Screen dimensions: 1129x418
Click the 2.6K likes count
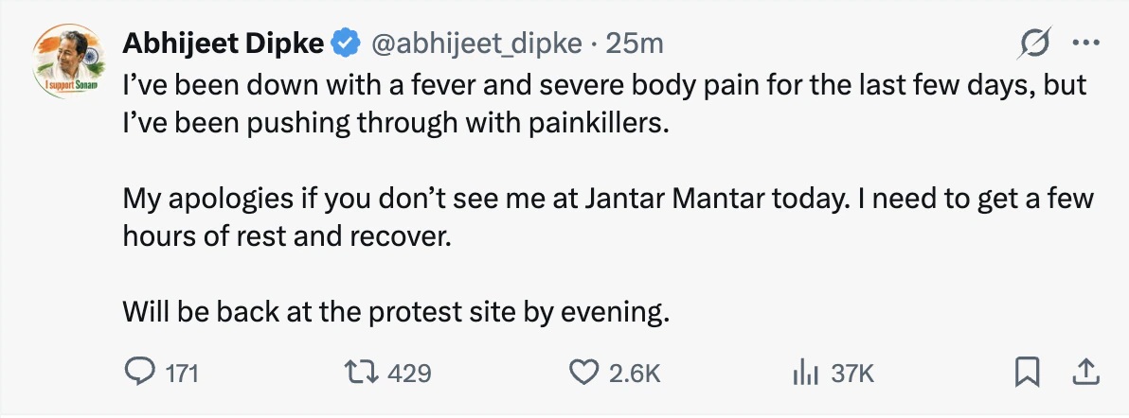tap(635, 374)
